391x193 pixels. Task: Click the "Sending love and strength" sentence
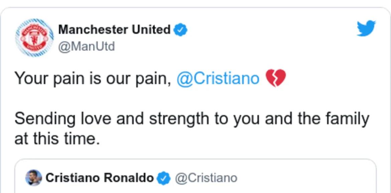pyautogui.click(x=191, y=118)
